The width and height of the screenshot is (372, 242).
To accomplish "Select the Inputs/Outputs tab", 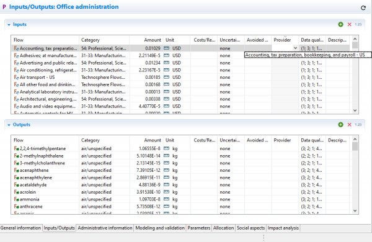I will 60,228.
